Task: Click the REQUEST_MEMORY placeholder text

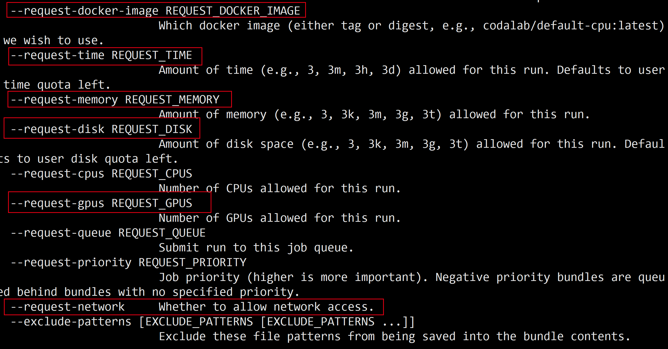Action: (x=172, y=100)
